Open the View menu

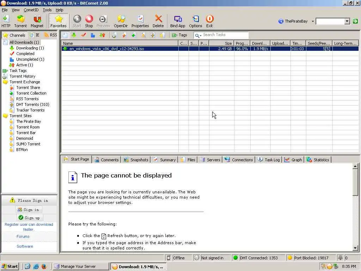[x=16, y=10]
